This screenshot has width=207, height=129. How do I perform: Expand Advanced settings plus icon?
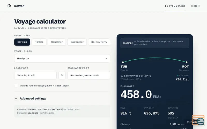coord(16,99)
